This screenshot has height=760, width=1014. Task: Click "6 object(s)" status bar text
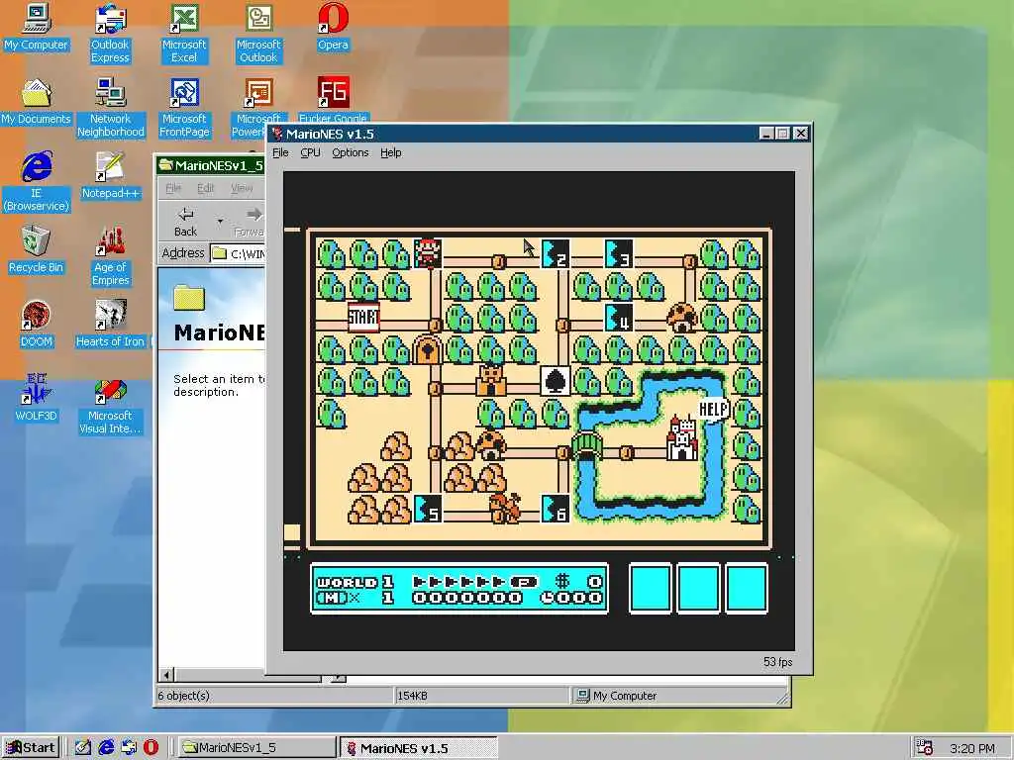coord(184,696)
